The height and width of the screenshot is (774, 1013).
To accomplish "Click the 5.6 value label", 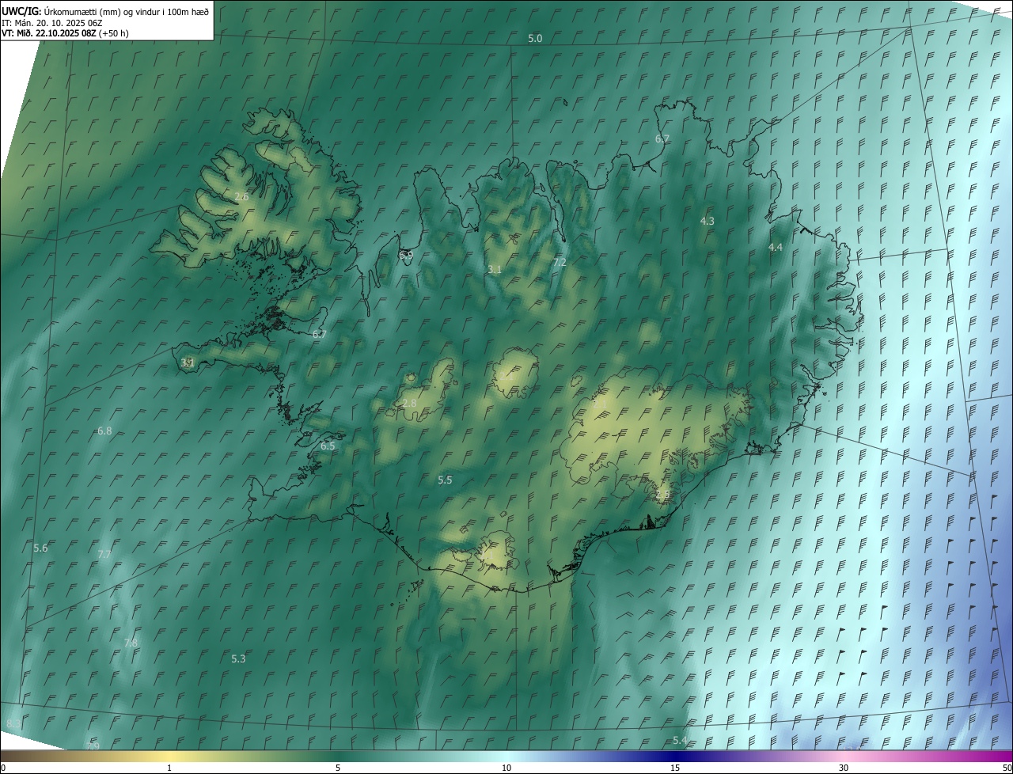I will click(40, 548).
